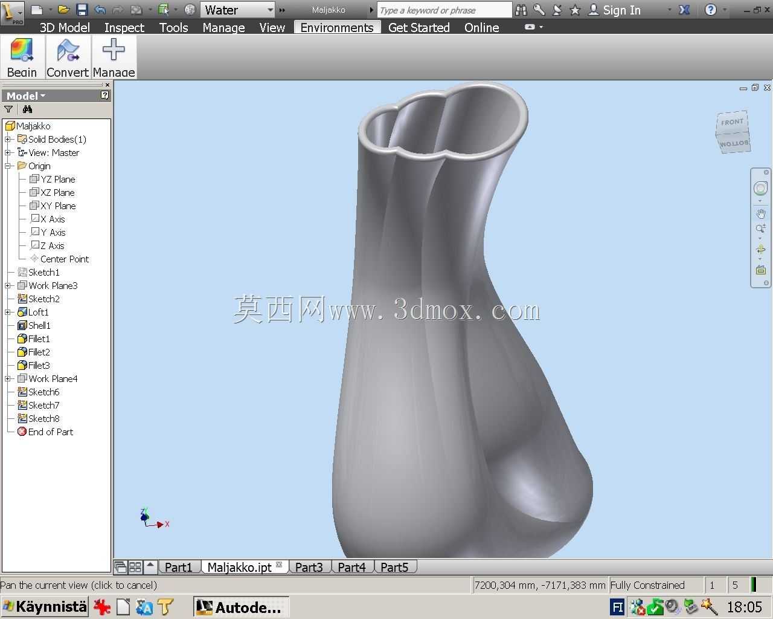Image resolution: width=773 pixels, height=619 pixels.
Task: Click the material sphere icon beside Water
Action: tap(190, 10)
